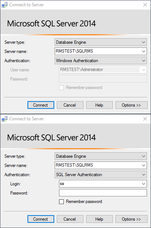Open Server name dropdown arrow in the top dialog
Image resolution: width=151 pixels, height=228 pixels.
click(x=144, y=51)
